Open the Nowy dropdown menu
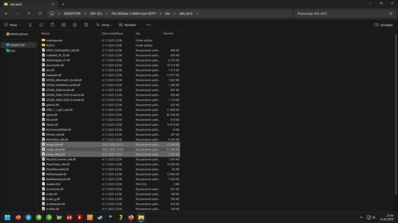The height and width of the screenshot is (223, 398). point(12,25)
